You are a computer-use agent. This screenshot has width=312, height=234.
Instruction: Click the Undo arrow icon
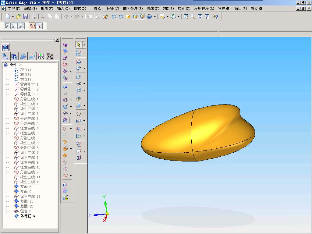(x=66, y=16)
